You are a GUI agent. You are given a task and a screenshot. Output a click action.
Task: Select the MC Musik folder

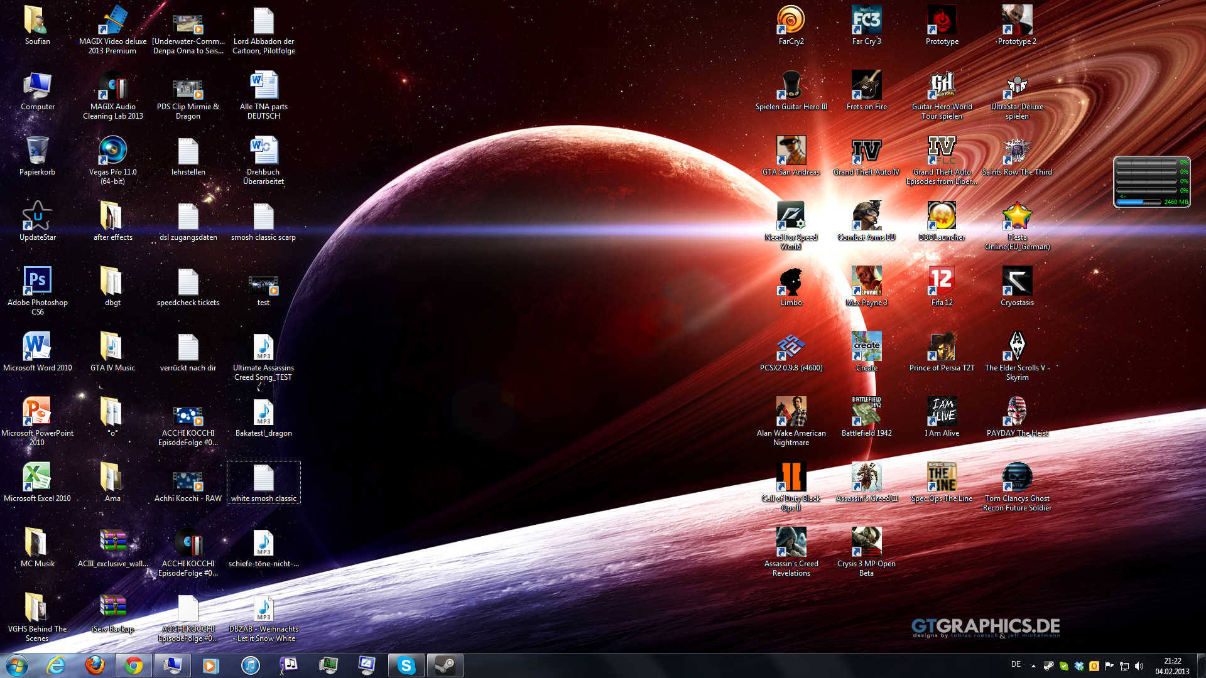[37, 547]
